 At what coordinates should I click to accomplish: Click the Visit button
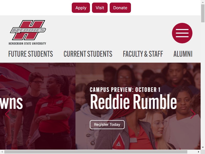click(100, 8)
